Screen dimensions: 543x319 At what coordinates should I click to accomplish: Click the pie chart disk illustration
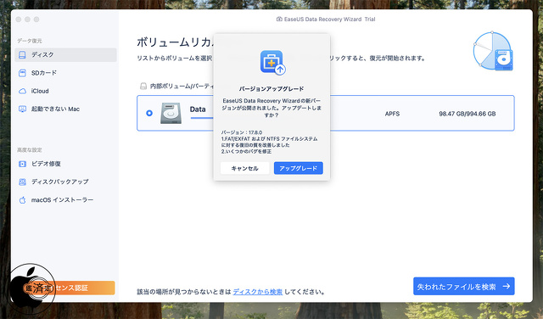pyautogui.click(x=493, y=51)
